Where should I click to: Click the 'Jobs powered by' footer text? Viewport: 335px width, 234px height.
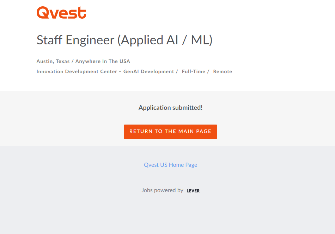point(162,190)
